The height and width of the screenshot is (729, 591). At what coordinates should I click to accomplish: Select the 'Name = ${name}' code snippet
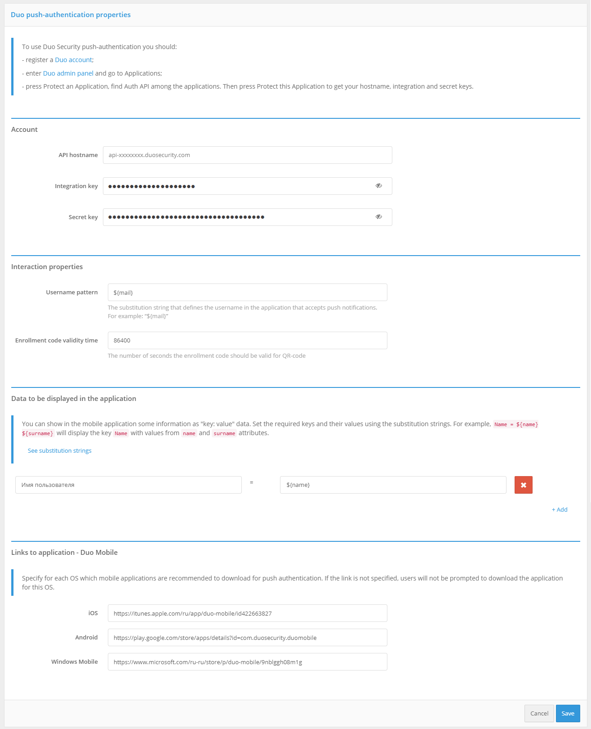coord(516,424)
